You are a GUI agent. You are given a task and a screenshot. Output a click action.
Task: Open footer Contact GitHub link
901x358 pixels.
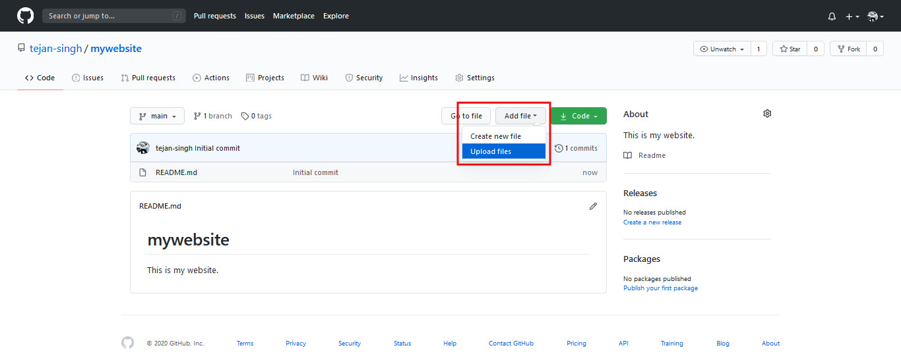point(511,344)
